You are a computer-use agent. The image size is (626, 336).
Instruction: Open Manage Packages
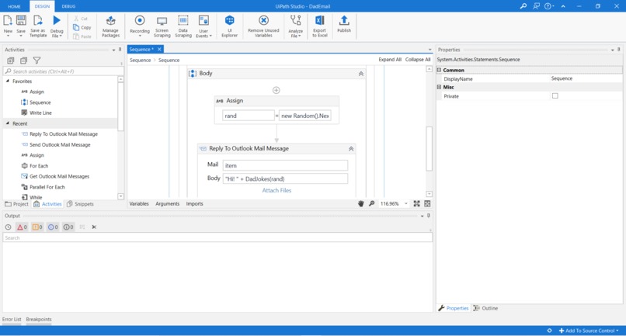click(x=110, y=26)
